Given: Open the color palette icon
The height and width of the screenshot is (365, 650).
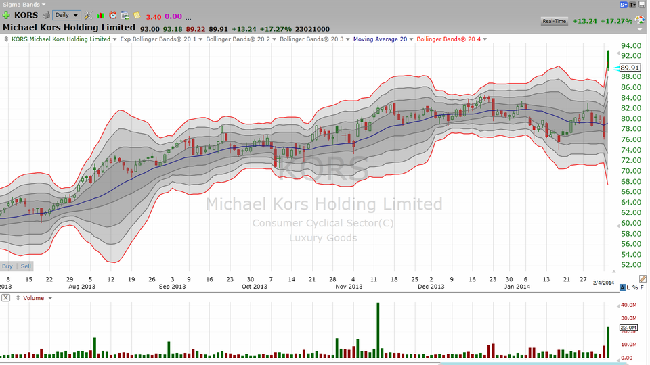Looking at the screenshot, I should point(641,20).
